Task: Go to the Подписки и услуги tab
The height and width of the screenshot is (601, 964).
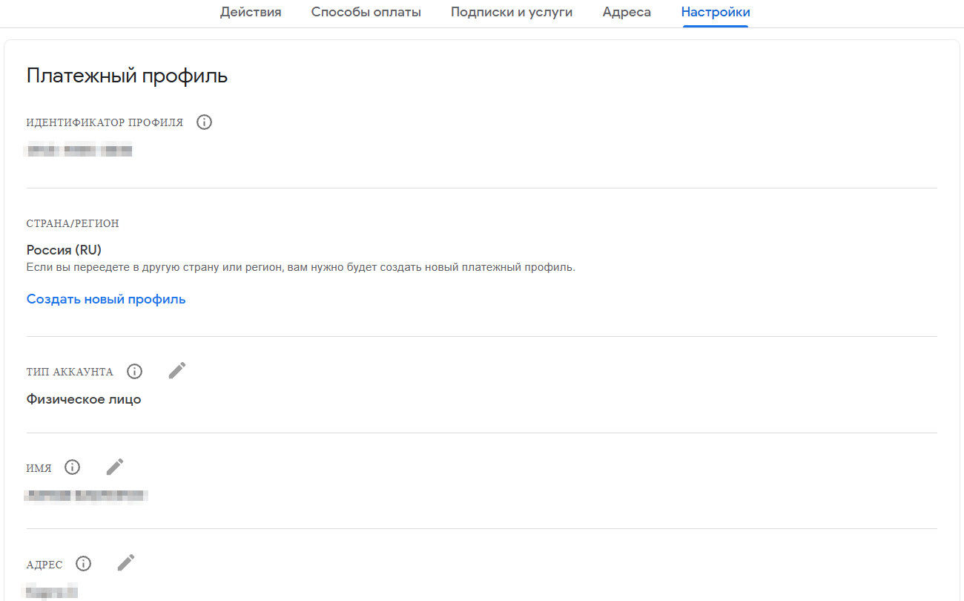Action: coord(511,12)
